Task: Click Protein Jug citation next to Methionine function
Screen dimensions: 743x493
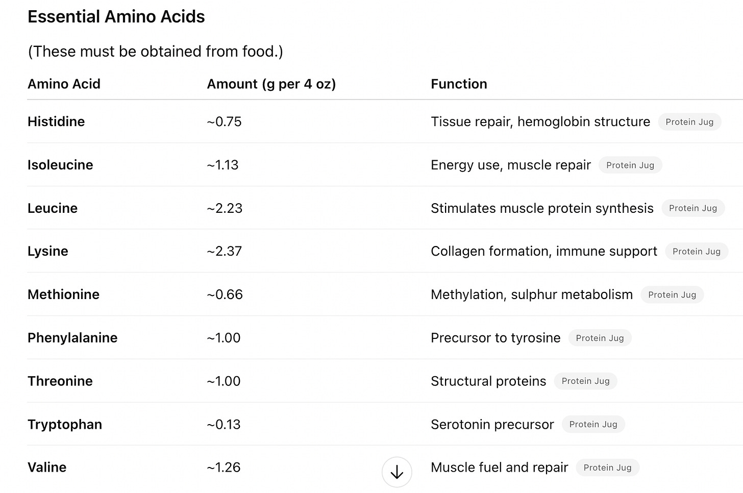Action: (672, 295)
